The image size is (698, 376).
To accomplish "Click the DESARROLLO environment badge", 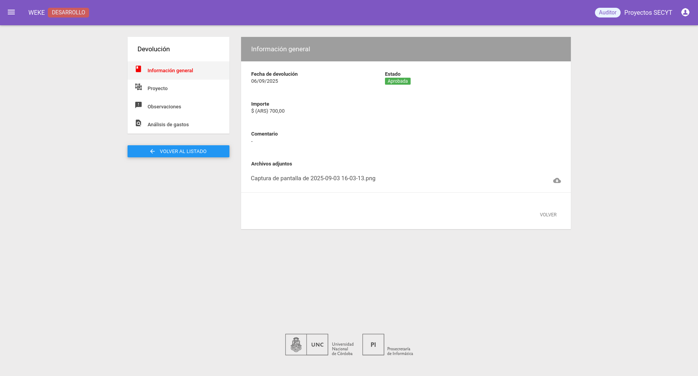I will coord(68,12).
